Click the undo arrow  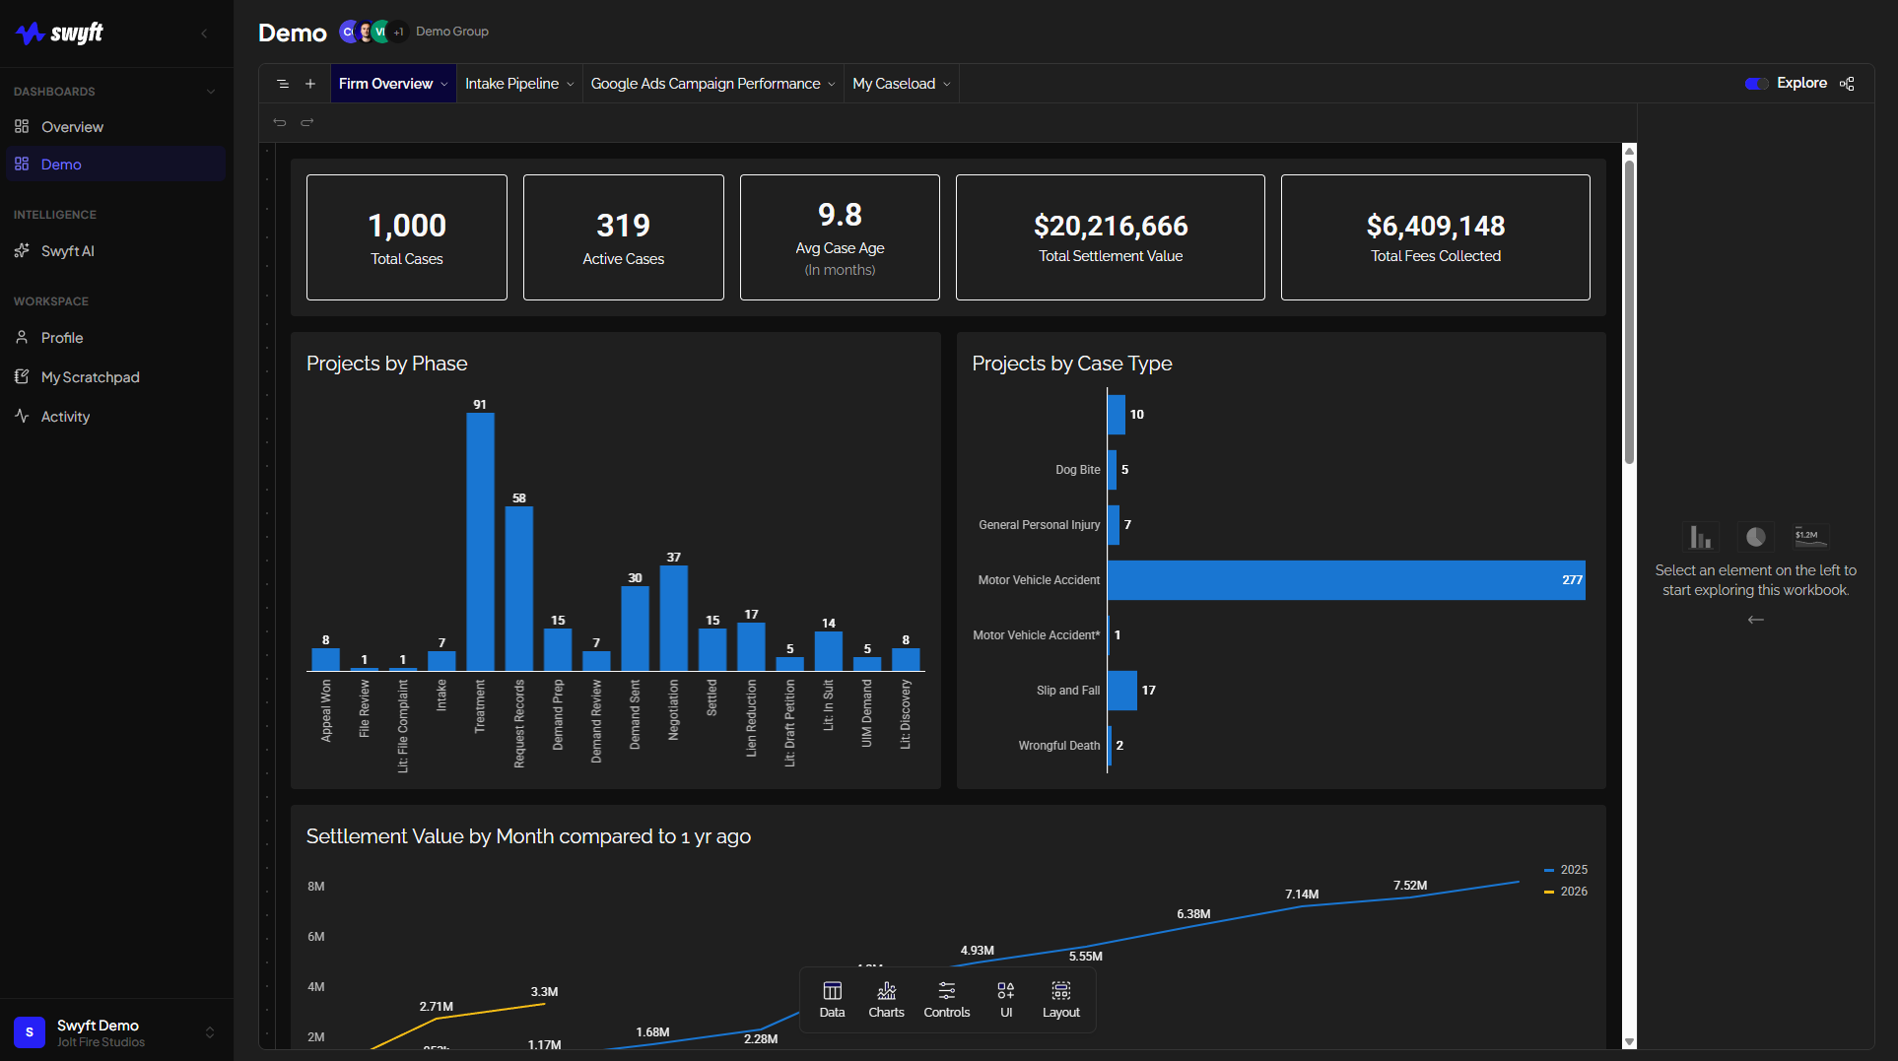[280, 122]
